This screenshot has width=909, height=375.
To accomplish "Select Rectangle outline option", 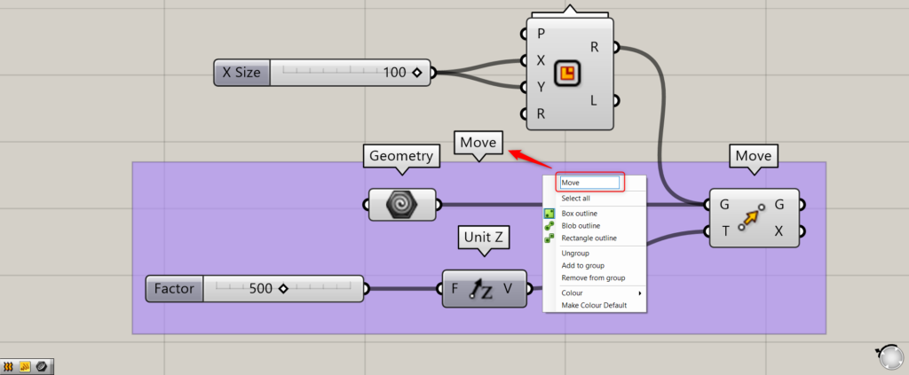I will (x=589, y=238).
